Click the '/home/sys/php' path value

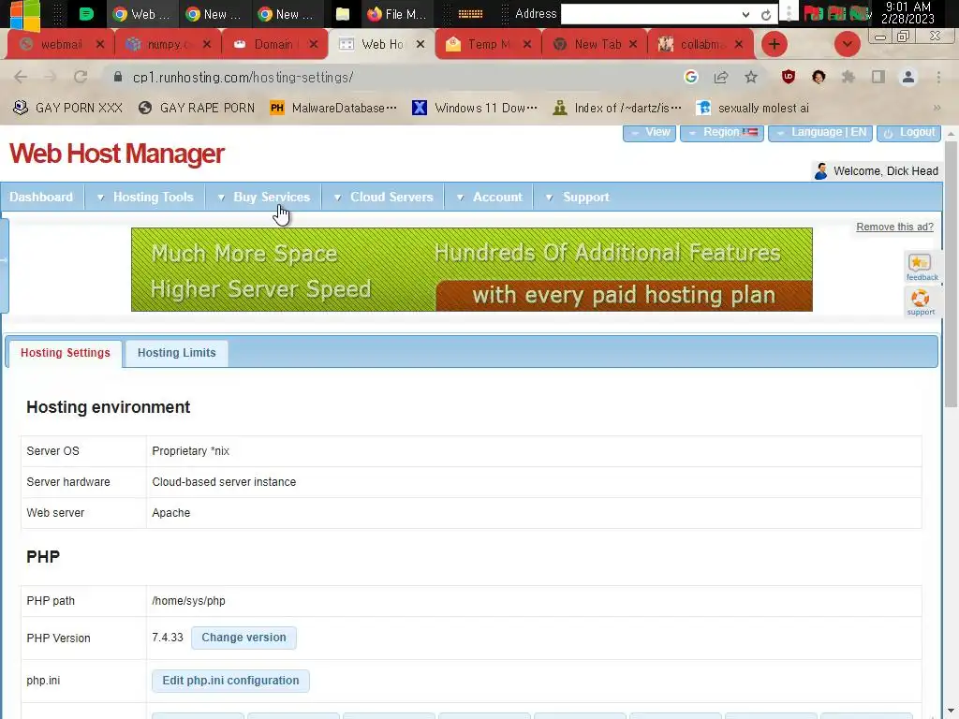tap(188, 601)
